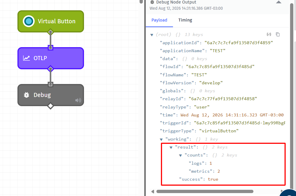Click the "logs" value 1
This screenshot has width=296, height=196.
click(x=211, y=164)
